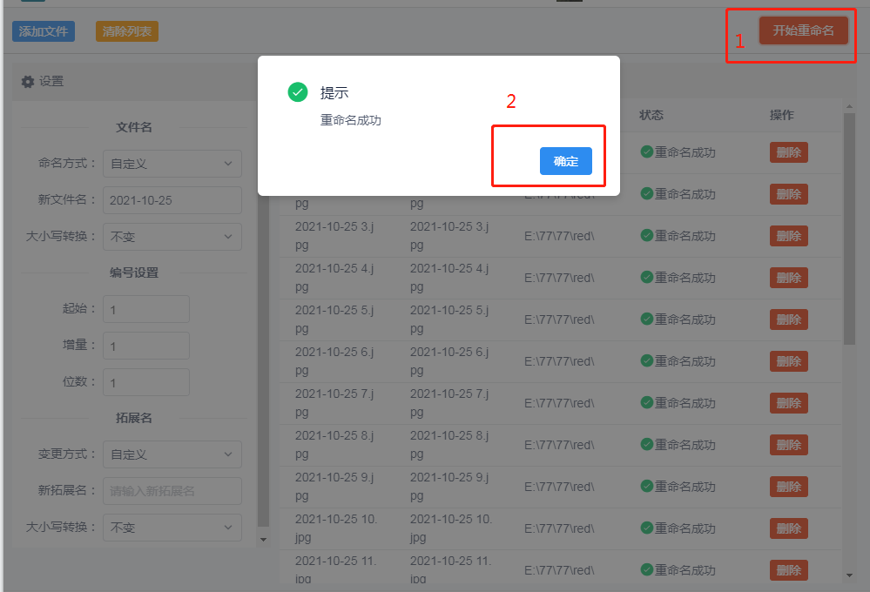Delete the 2021-10-25 5.jpg row
Image resolution: width=870 pixels, height=592 pixels.
(x=788, y=320)
